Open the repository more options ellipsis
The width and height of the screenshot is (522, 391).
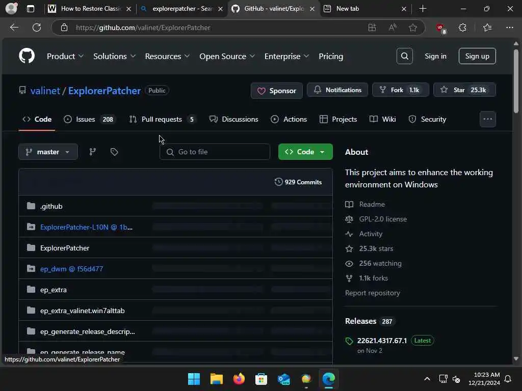(488, 119)
